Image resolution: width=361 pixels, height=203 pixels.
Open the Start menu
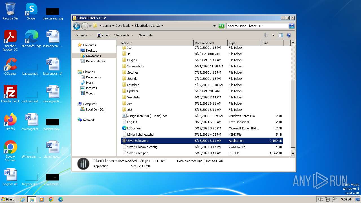[8, 199]
